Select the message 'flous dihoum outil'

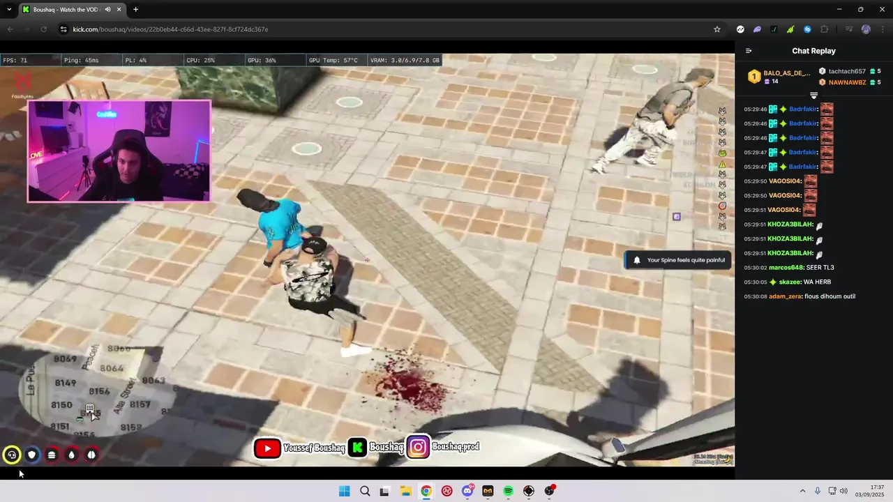(830, 296)
